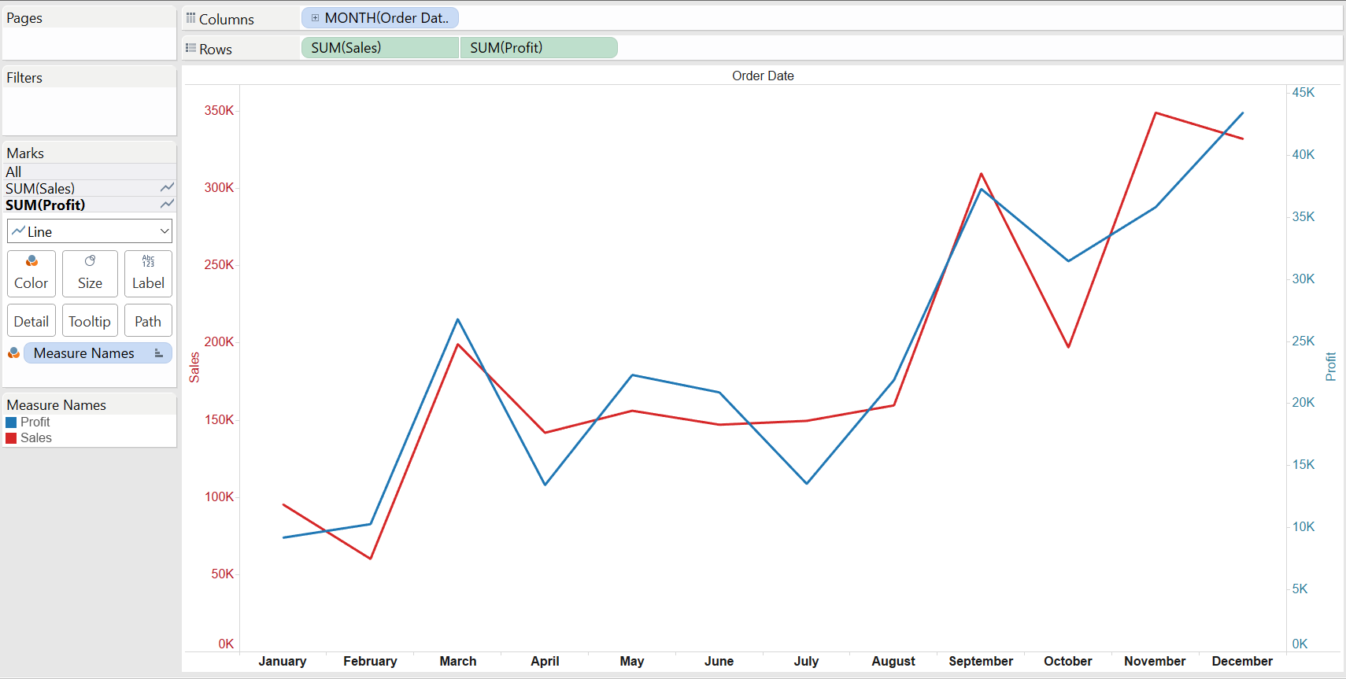This screenshot has height=679, width=1346.
Task: Click the Path button in Marks
Action: click(x=148, y=321)
